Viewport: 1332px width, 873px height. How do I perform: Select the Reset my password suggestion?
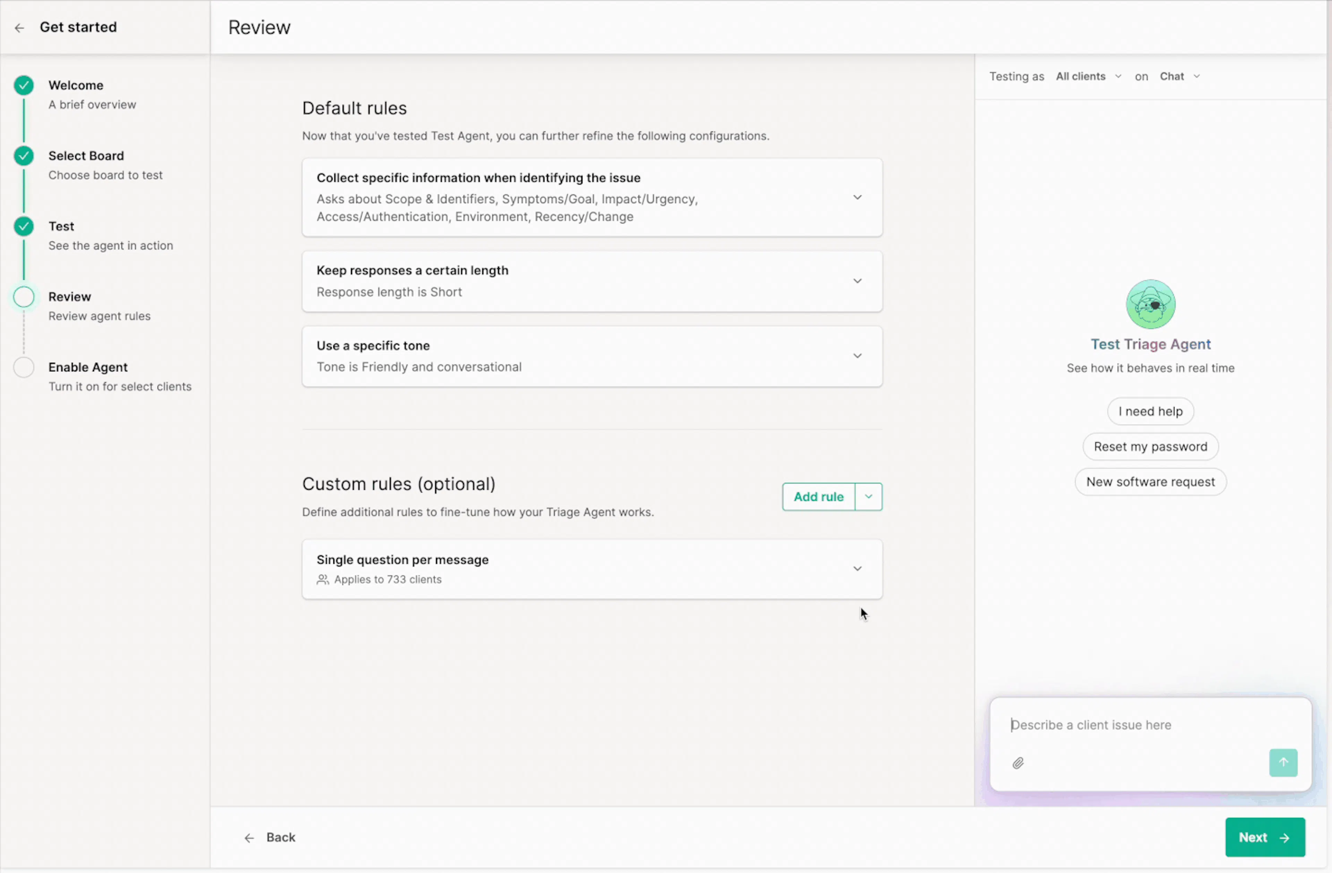[x=1150, y=447]
